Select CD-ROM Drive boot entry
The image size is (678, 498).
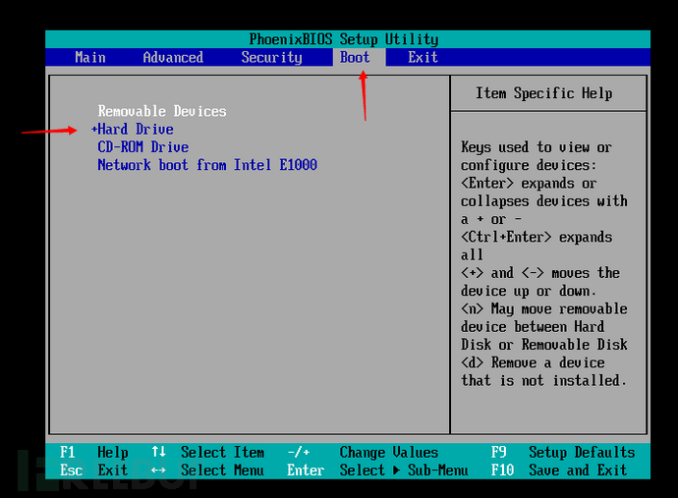tap(142, 147)
